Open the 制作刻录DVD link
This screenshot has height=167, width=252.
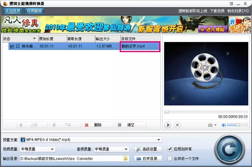point(238,11)
